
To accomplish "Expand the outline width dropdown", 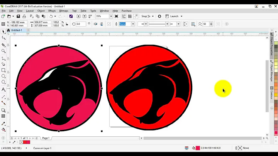I will click(x=133, y=24).
